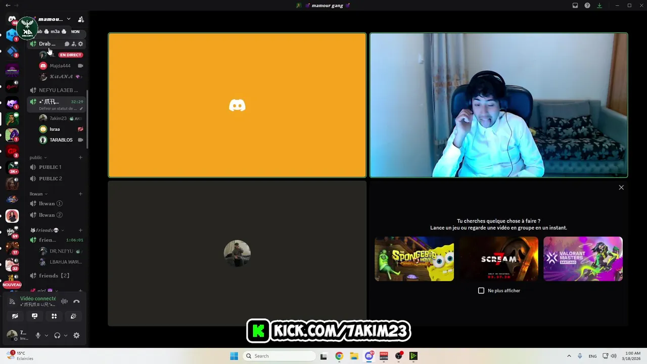Screen dimensions: 647x364
Task: Click user LBAHJA WA9I... in the friends channel
Action: click(61, 262)
